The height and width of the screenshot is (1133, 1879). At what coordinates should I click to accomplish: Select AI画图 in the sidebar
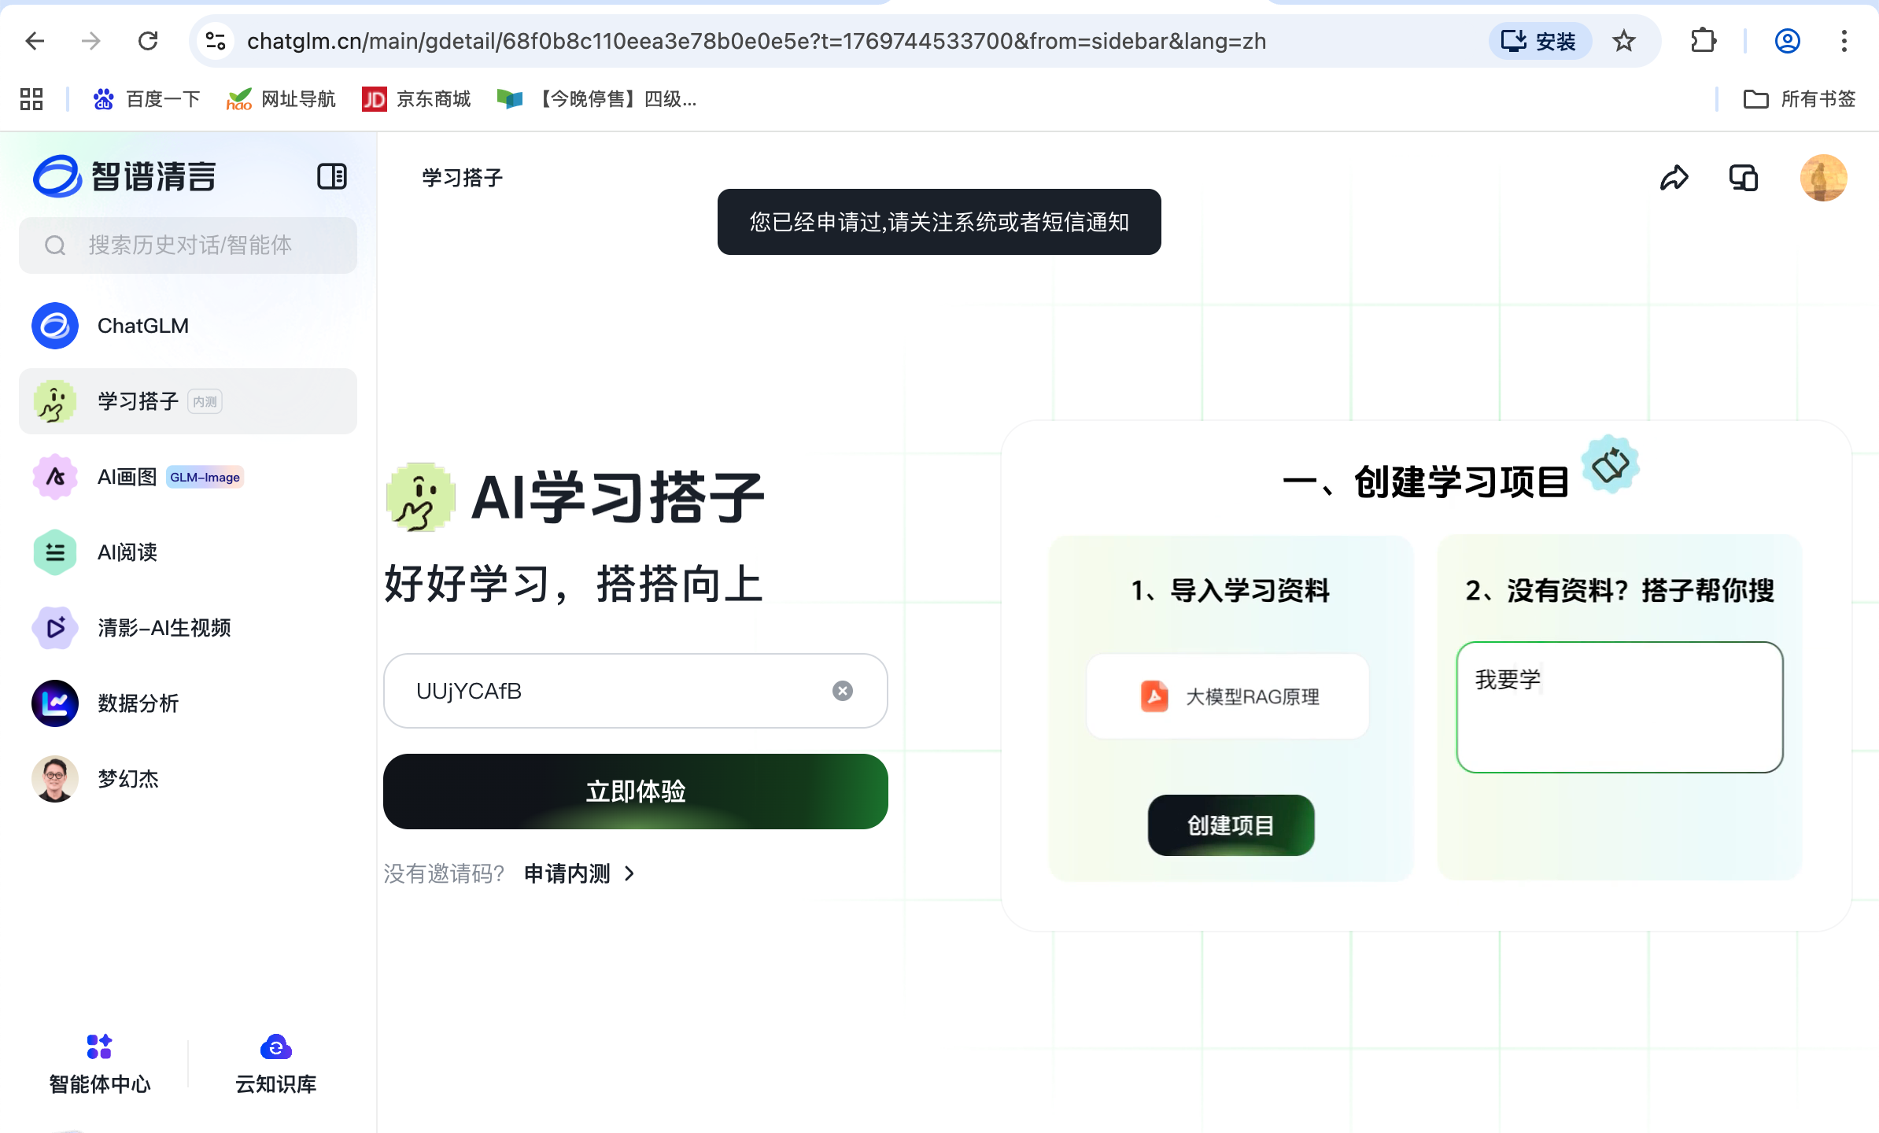click(127, 477)
